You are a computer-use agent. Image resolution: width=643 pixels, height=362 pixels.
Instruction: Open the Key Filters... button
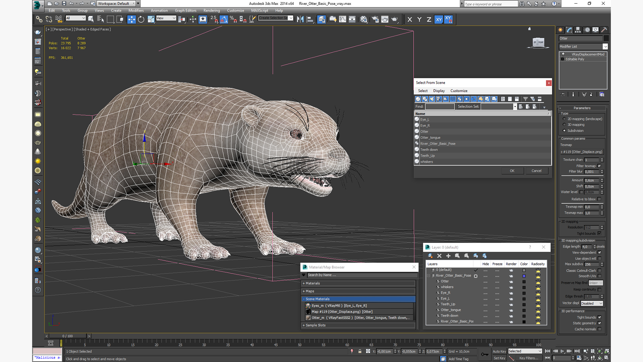[x=529, y=358]
